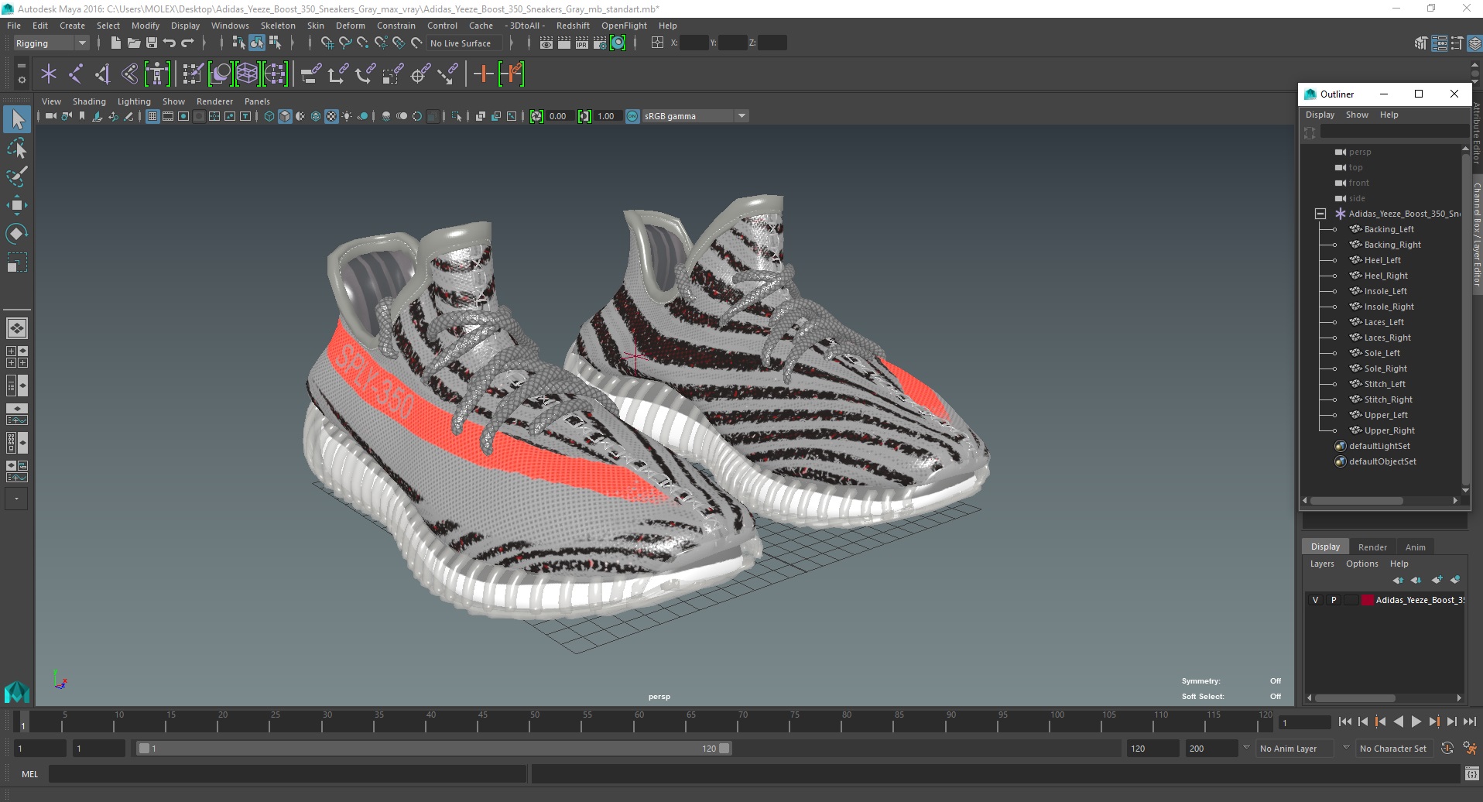Open No Character Set dropdown
The height and width of the screenshot is (802, 1483).
pos(1396,749)
